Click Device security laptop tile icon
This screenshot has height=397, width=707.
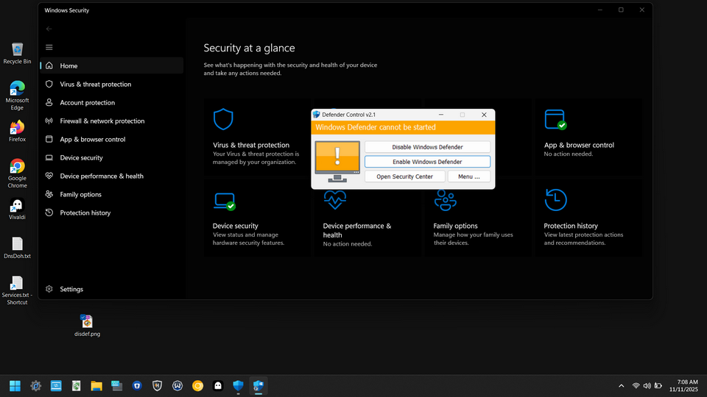point(225,201)
